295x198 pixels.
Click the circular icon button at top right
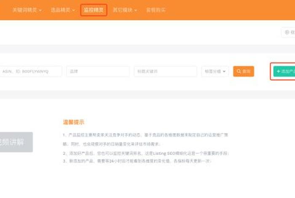[288, 32]
